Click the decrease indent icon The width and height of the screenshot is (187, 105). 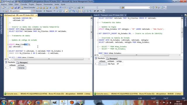(95, 11)
